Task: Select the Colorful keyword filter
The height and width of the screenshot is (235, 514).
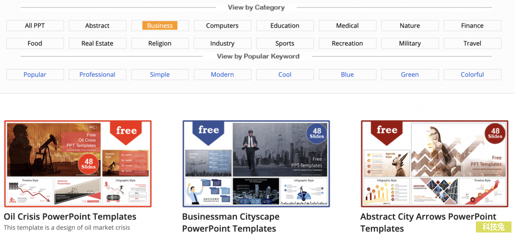Action: pyautogui.click(x=472, y=75)
